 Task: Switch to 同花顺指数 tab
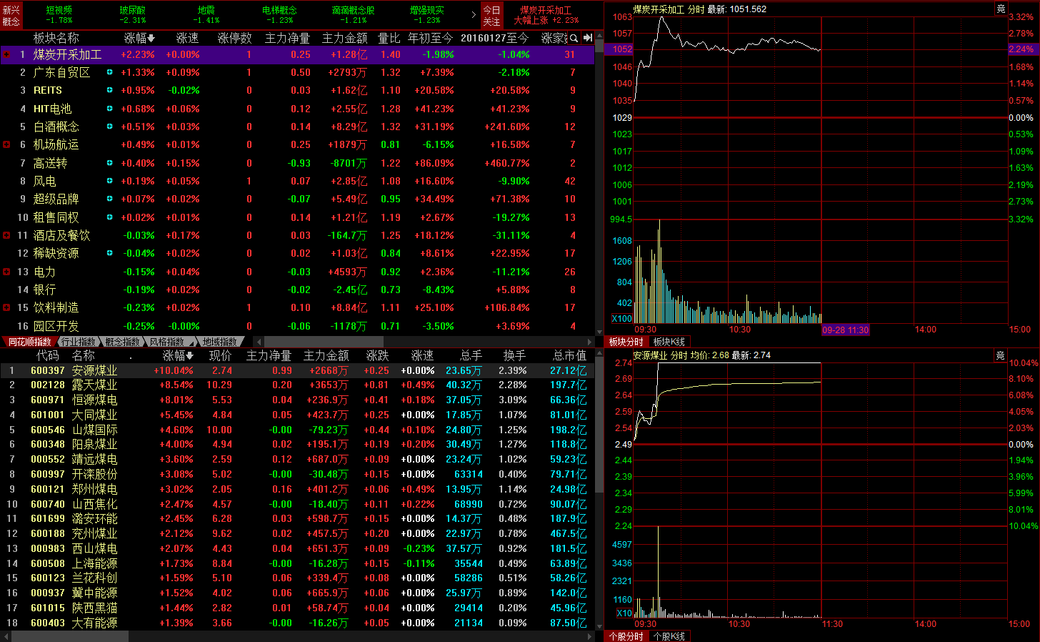[30, 342]
